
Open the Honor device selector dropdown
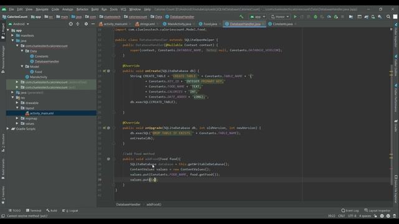tap(280, 17)
